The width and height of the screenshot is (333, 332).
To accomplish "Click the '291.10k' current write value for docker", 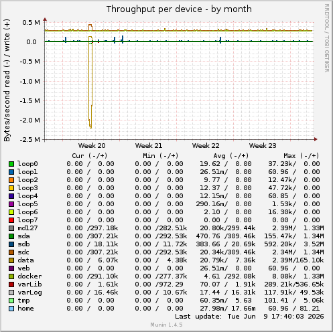I will pyautogui.click(x=104, y=276).
